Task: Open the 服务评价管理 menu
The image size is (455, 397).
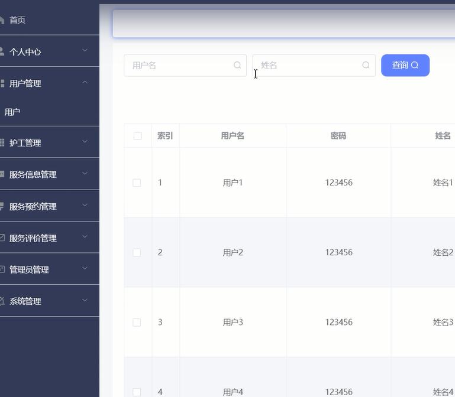Action: point(50,238)
